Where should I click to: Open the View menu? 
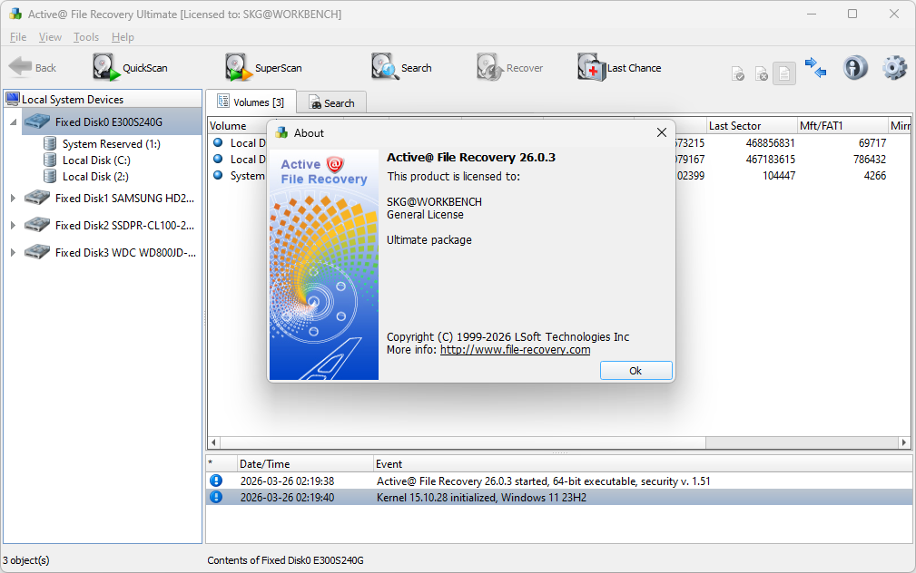click(x=50, y=37)
